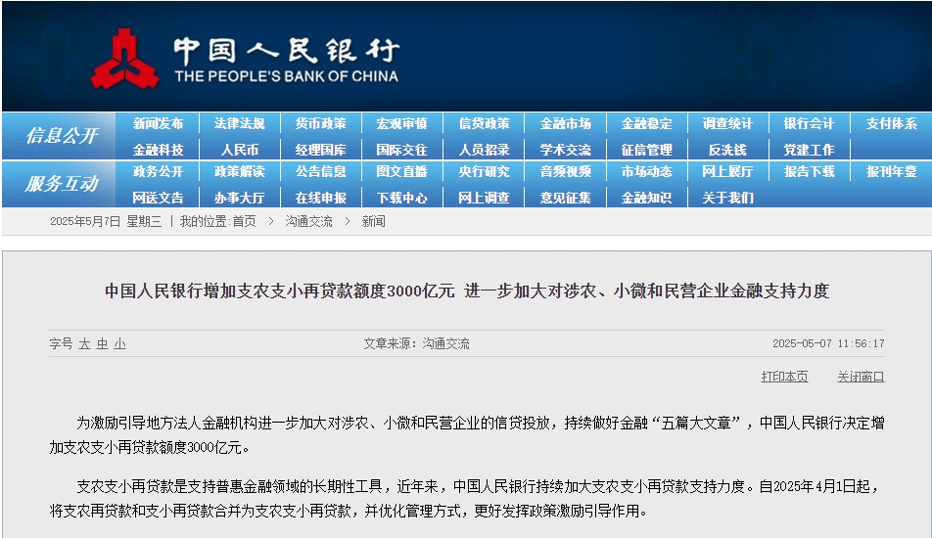932x538 pixels.
Task: Select 调查统计 in navigation bar
Action: [727, 124]
